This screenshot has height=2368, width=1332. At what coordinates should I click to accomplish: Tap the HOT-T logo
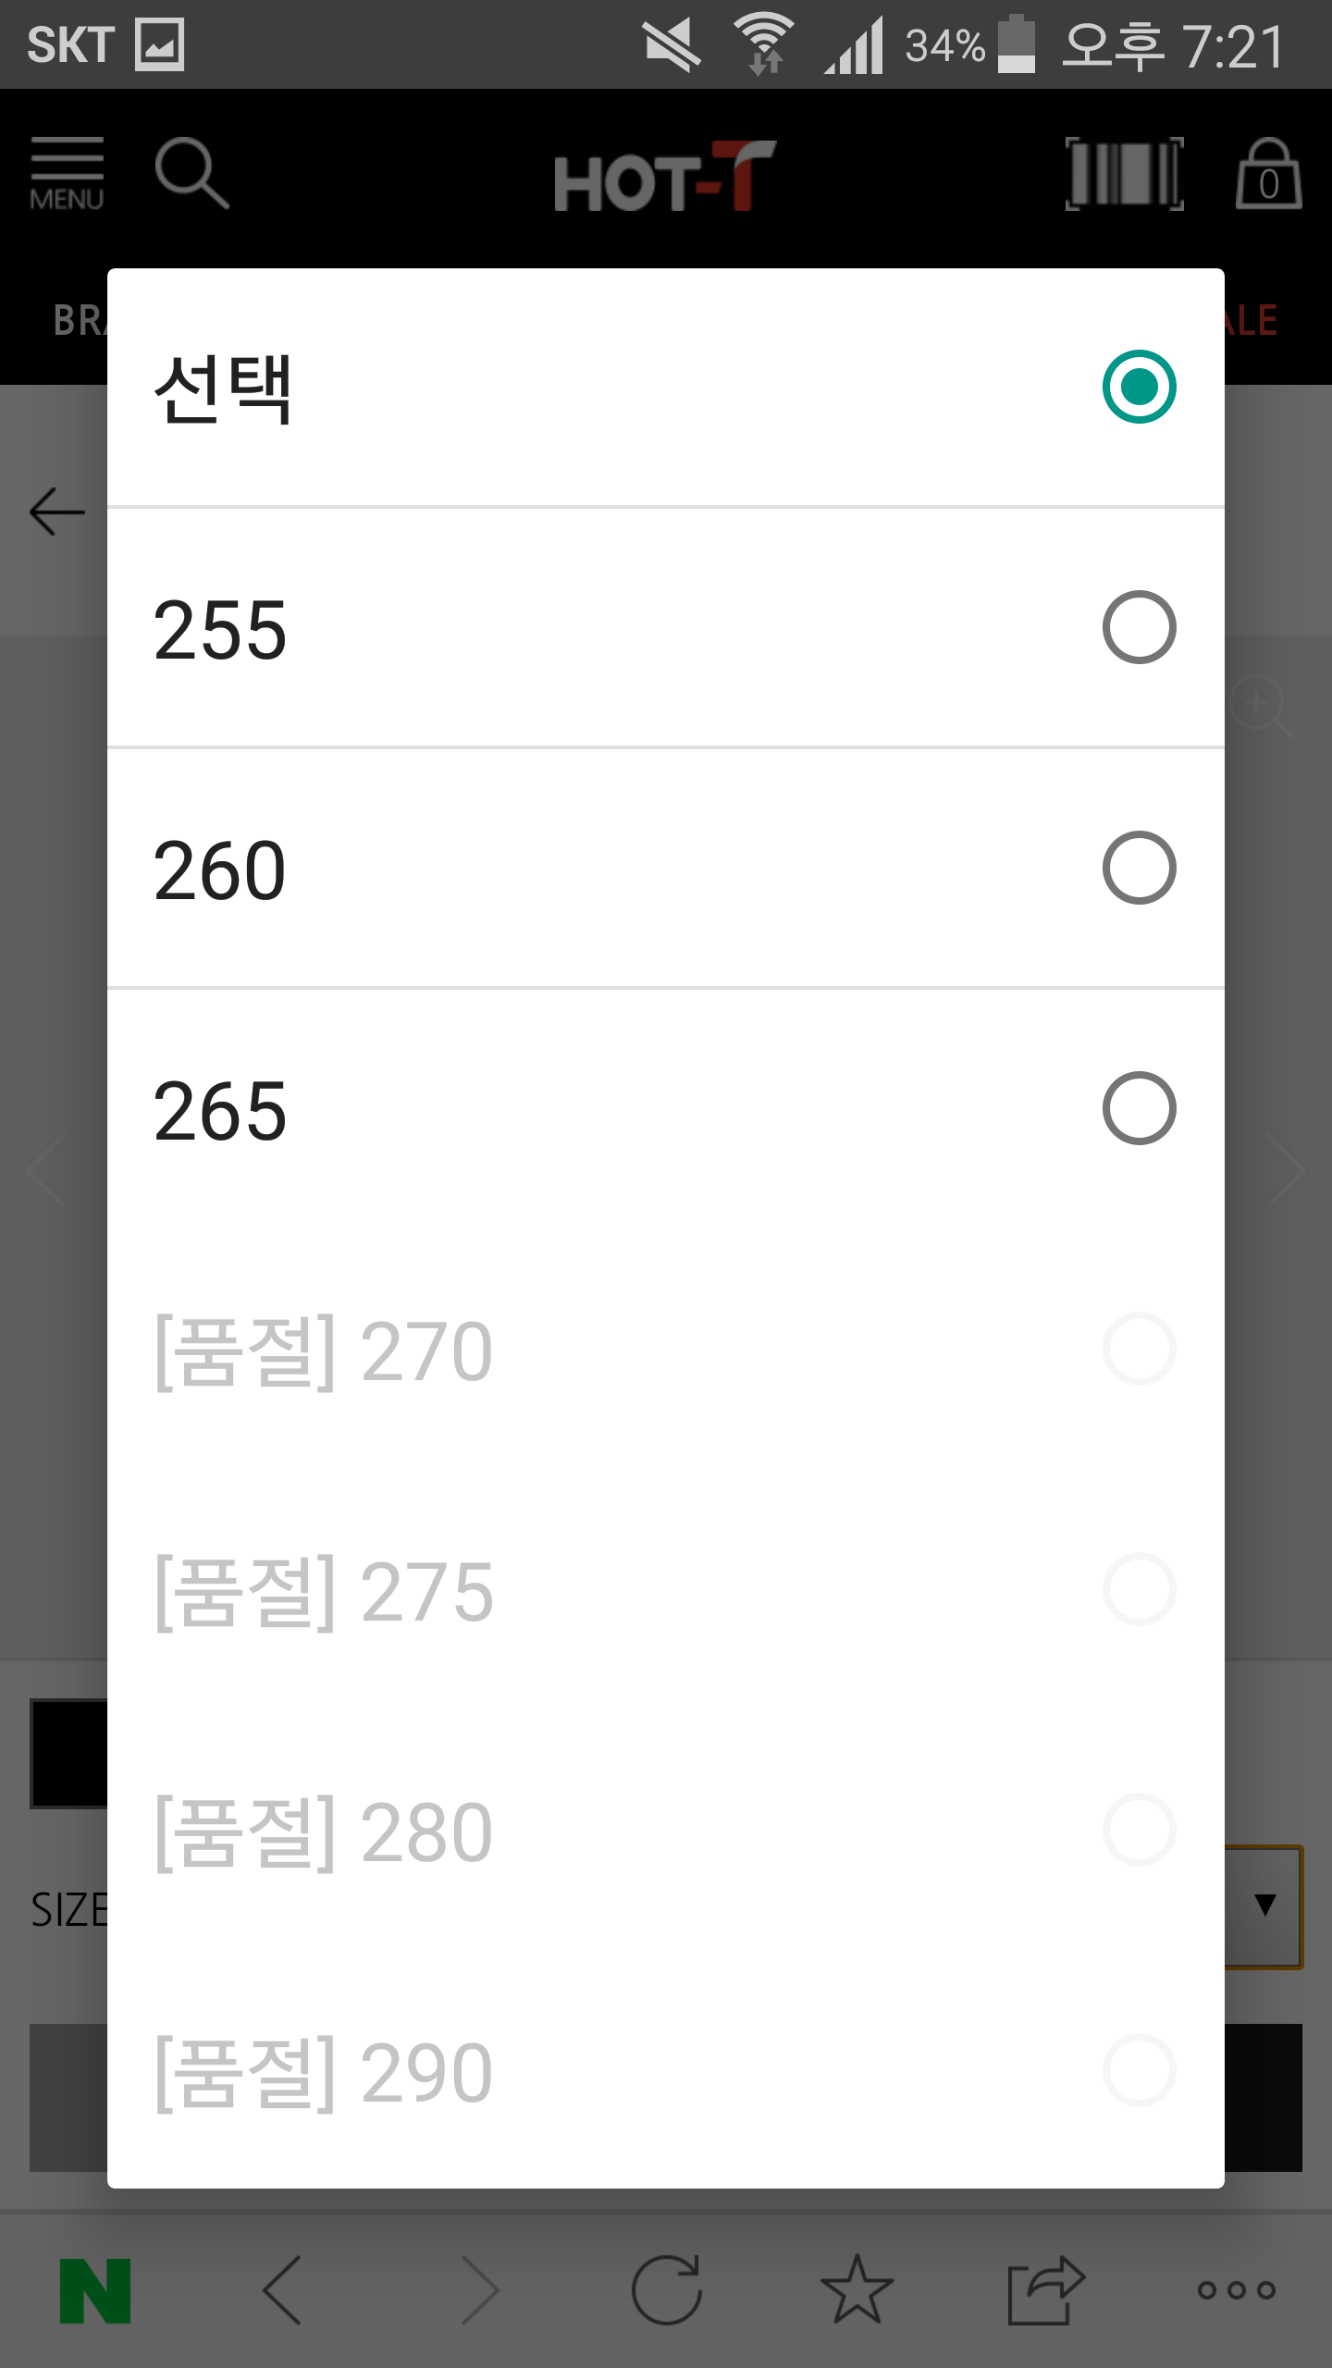[664, 176]
